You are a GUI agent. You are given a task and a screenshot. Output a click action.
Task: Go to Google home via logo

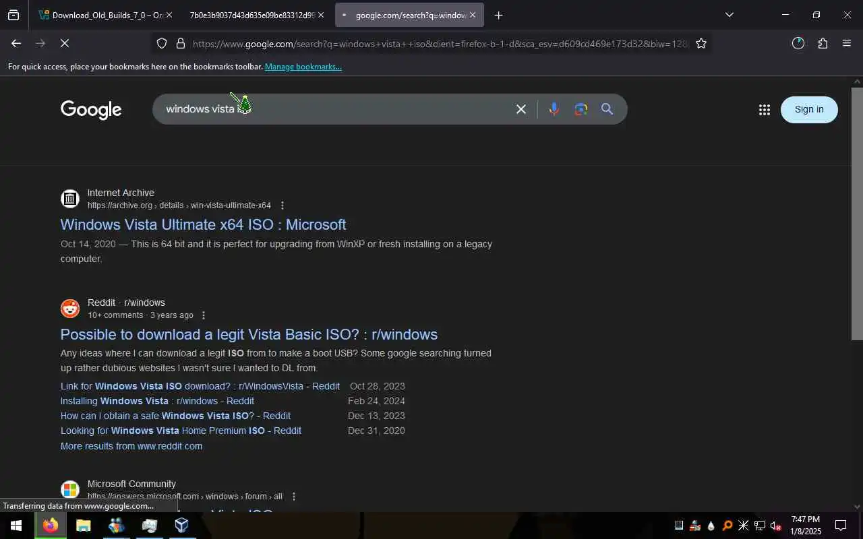(91, 109)
